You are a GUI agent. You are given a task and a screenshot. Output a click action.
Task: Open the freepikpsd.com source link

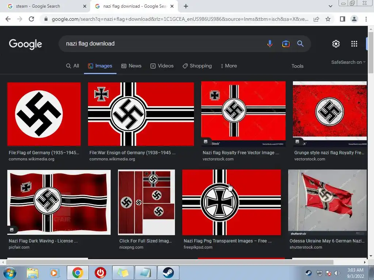click(198, 247)
